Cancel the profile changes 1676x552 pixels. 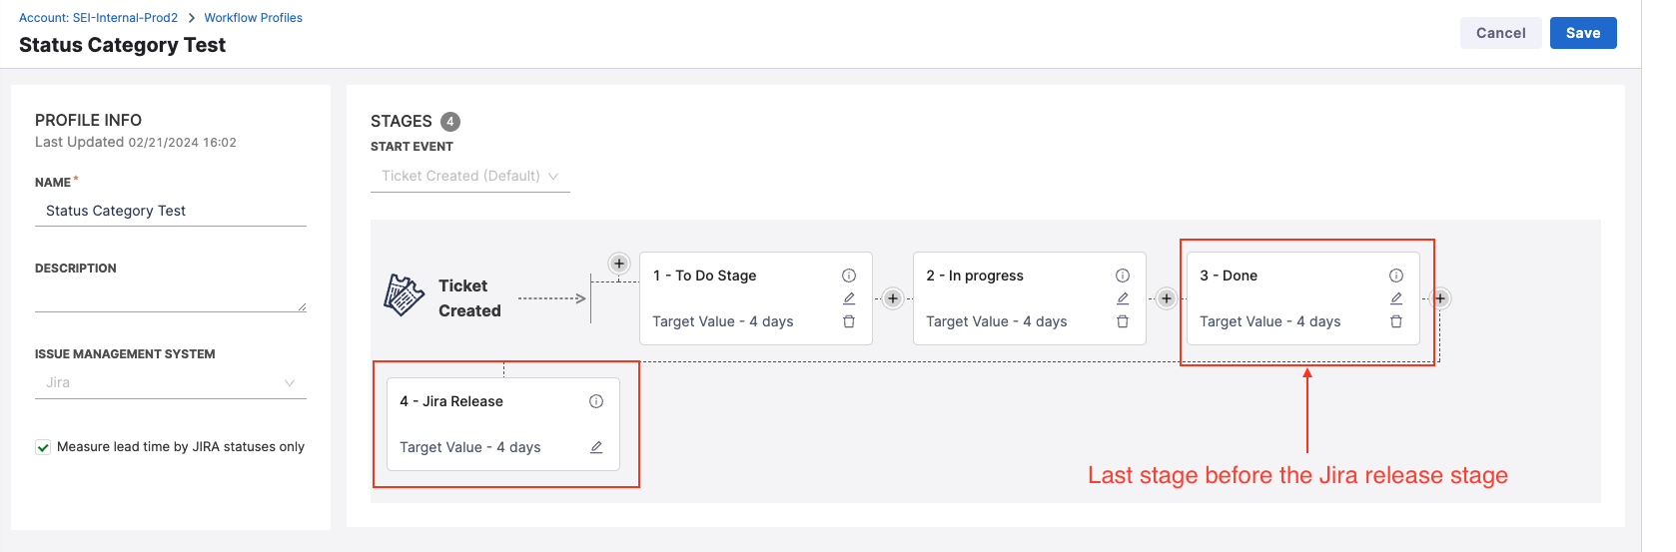click(x=1500, y=33)
